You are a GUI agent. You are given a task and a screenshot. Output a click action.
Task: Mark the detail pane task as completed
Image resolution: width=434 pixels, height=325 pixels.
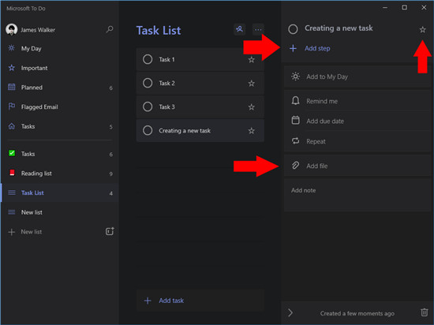tap(293, 28)
